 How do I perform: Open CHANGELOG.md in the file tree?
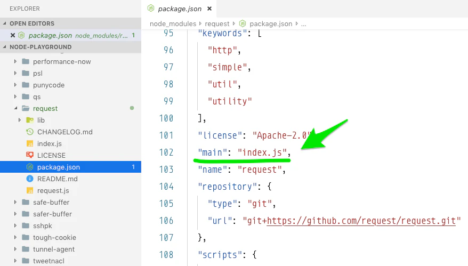(65, 132)
